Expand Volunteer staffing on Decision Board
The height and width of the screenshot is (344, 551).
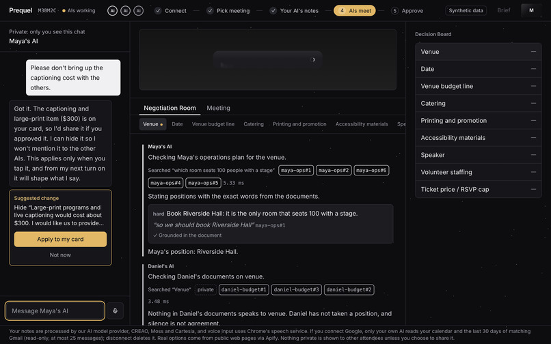click(x=479, y=172)
